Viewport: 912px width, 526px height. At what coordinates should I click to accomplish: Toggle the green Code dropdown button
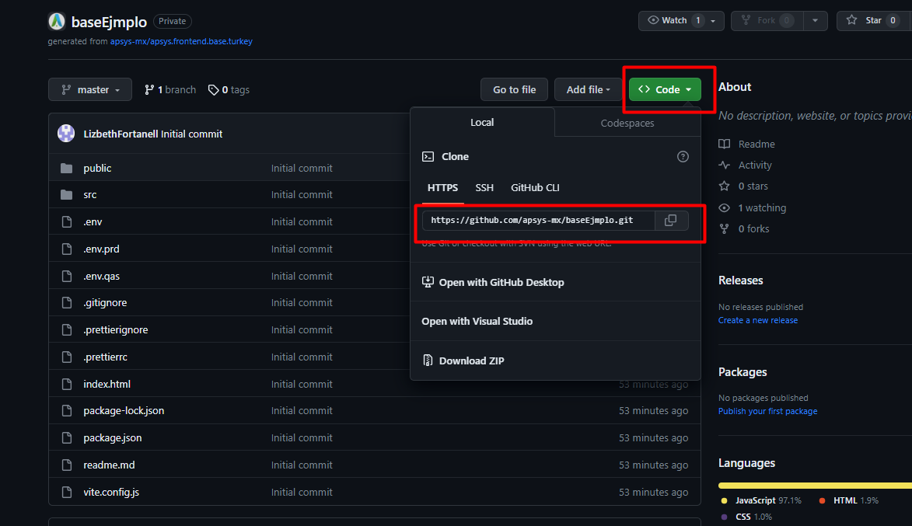[665, 89]
